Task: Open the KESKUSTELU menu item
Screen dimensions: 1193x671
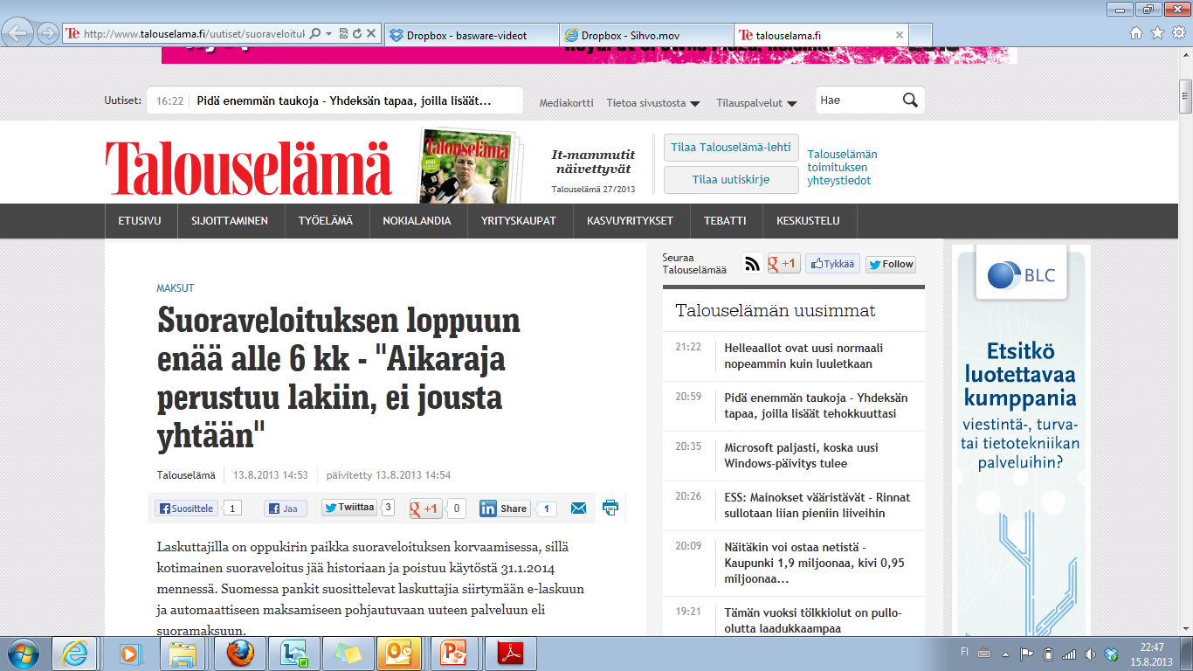Action: [808, 221]
